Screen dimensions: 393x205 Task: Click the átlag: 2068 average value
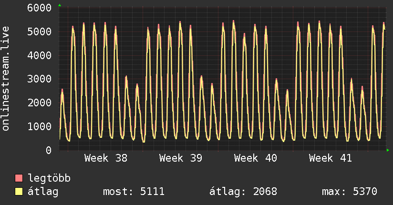[x=243, y=192]
